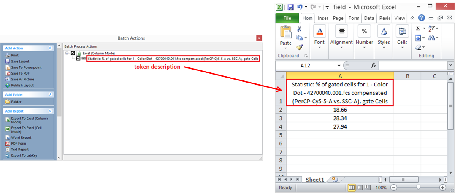Click the Print action icon
This screenshot has height=193, width=455.
point(8,55)
